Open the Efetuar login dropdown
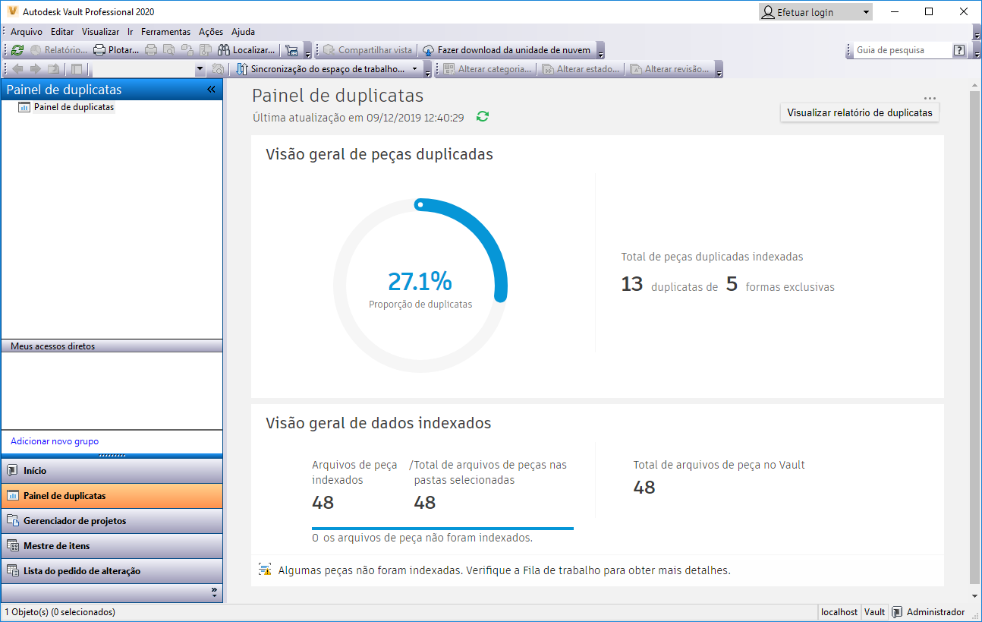The image size is (982, 622). 816,12
